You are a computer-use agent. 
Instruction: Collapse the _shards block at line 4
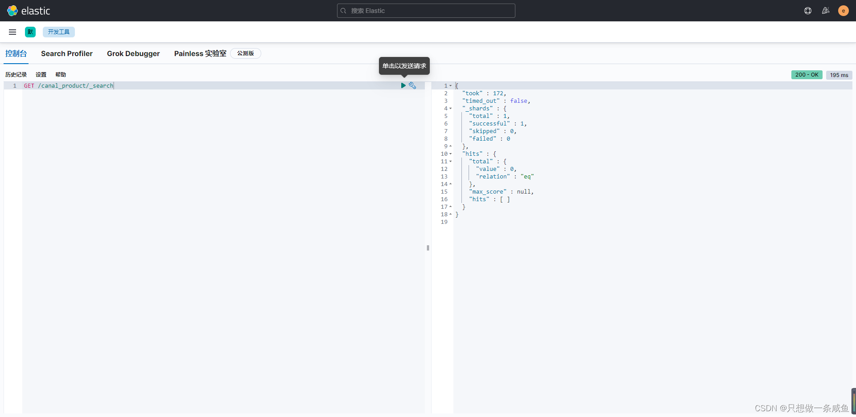pos(451,108)
